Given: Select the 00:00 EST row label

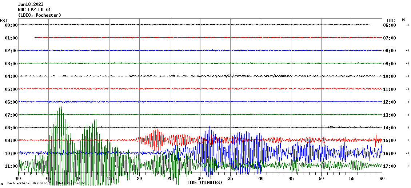Looking at the screenshot, I should click(11, 25).
